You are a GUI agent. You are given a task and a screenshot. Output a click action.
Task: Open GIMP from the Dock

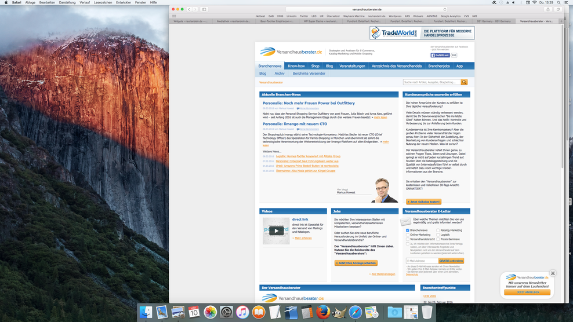click(x=339, y=312)
